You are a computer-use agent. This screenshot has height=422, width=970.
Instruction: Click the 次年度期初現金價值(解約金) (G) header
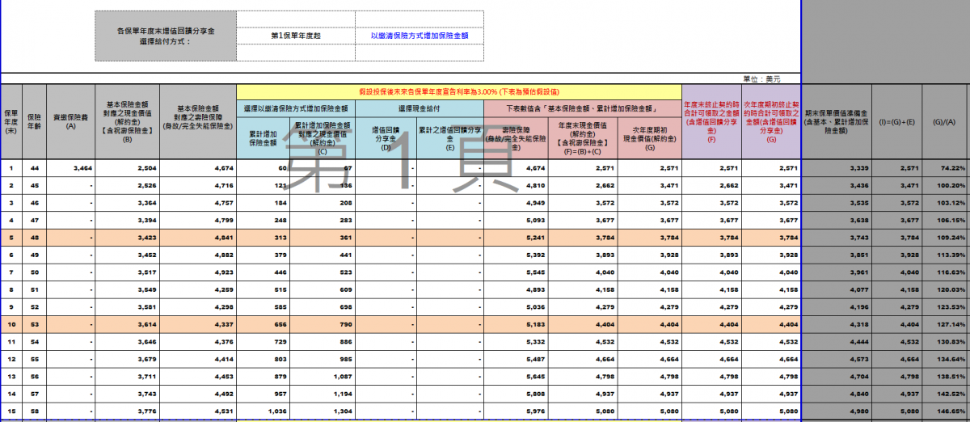pyautogui.click(x=650, y=137)
